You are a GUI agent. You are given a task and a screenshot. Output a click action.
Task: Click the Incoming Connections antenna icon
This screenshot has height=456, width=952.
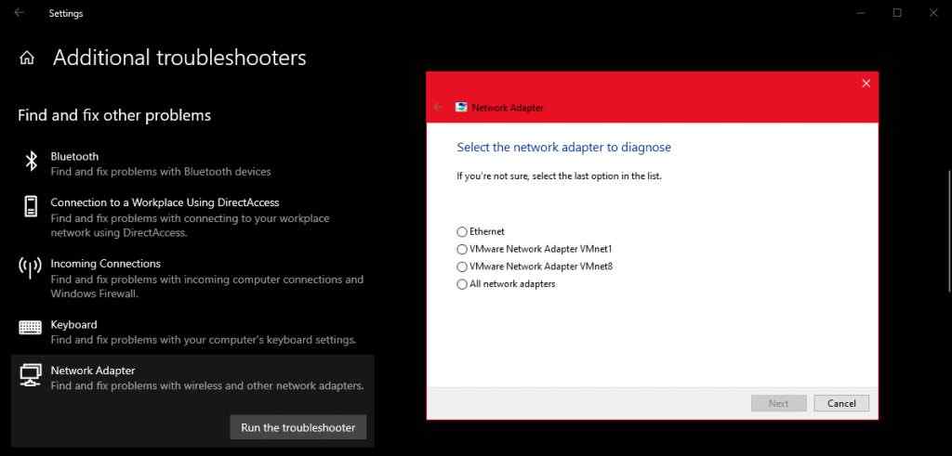click(31, 268)
